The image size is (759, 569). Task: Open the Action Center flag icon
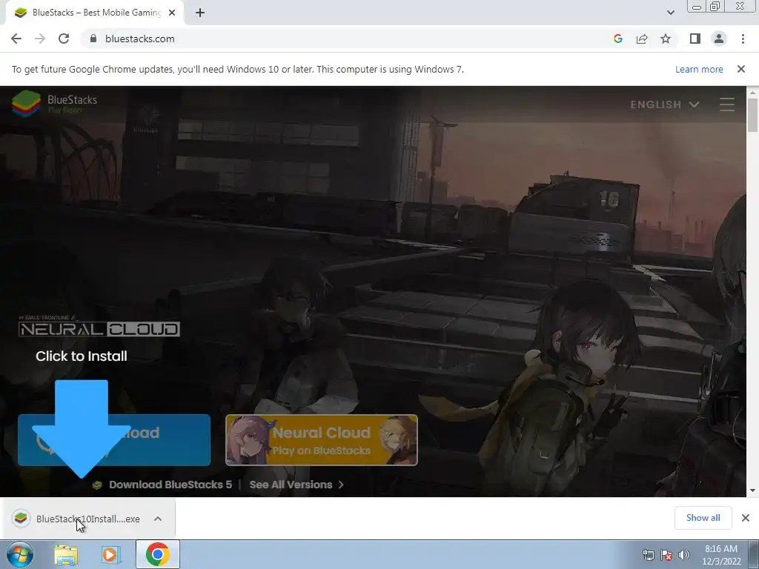click(x=666, y=555)
